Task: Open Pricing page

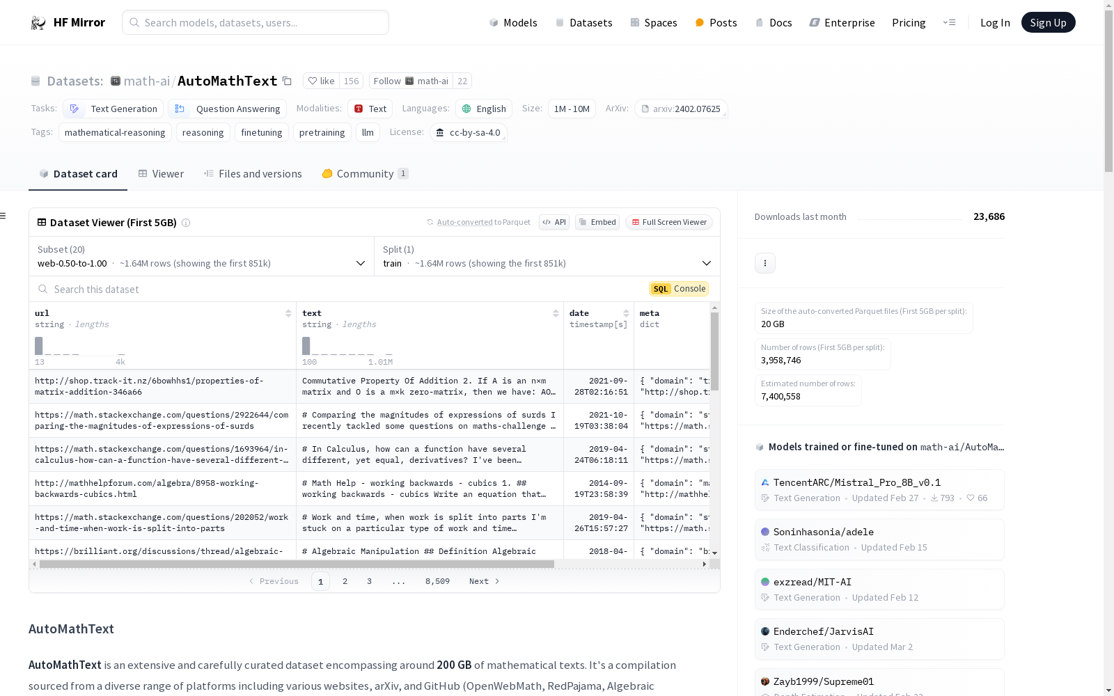Action: point(909,22)
